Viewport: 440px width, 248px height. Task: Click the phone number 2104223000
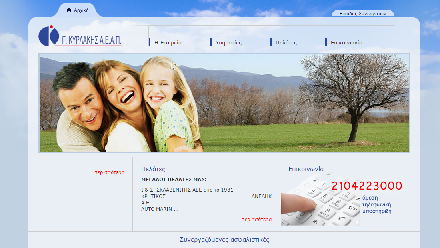point(367,186)
